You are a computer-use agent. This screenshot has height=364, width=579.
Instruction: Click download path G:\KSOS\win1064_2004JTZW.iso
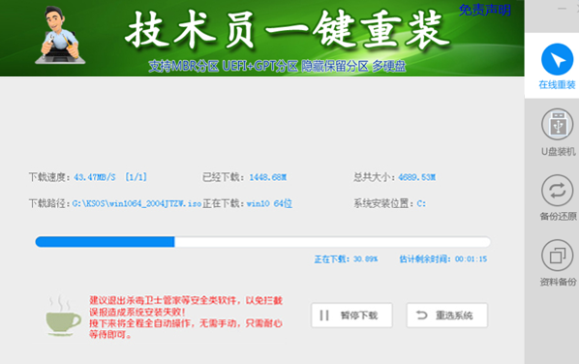pos(137,203)
